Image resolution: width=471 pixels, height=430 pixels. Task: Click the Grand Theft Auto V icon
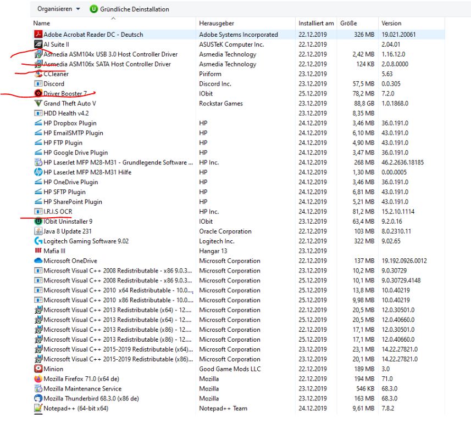coord(38,104)
